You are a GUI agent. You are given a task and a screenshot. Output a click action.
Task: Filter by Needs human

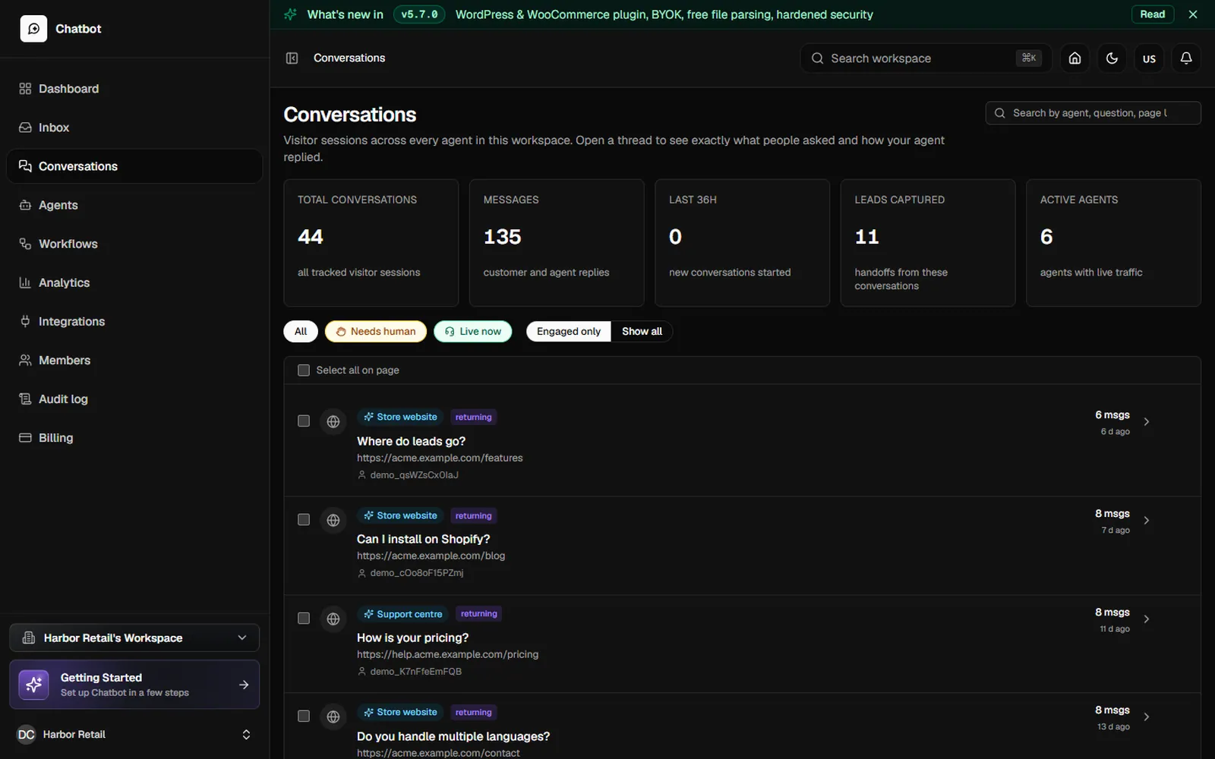pyautogui.click(x=376, y=332)
